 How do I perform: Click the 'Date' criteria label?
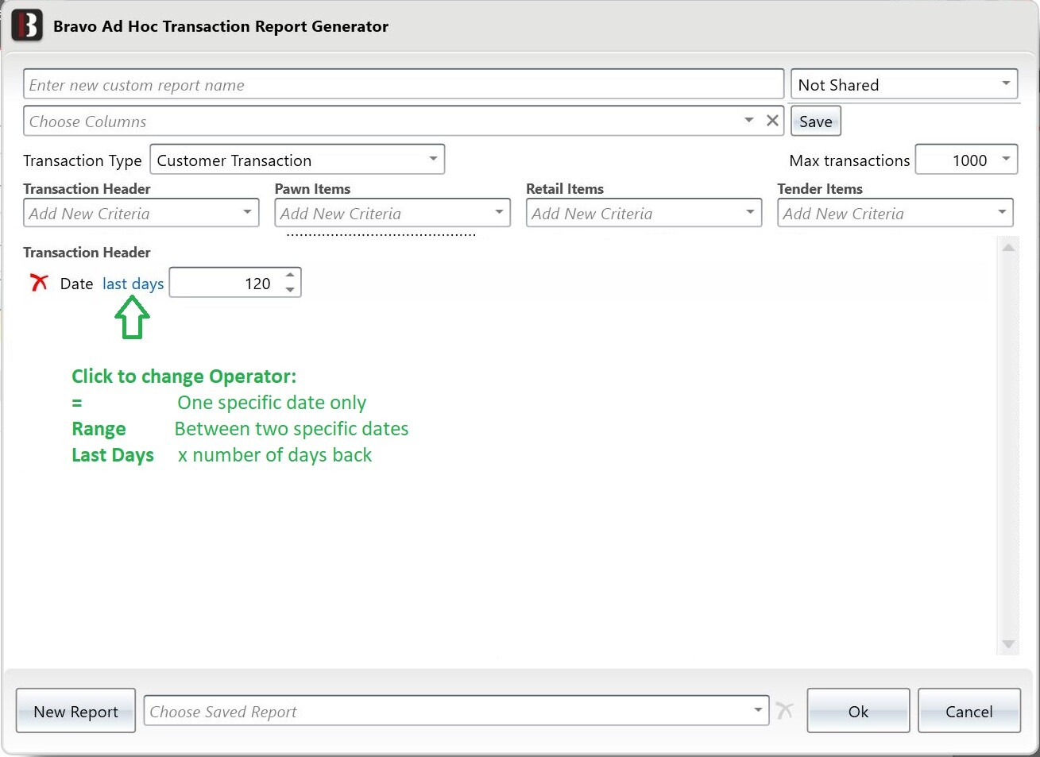(x=76, y=284)
